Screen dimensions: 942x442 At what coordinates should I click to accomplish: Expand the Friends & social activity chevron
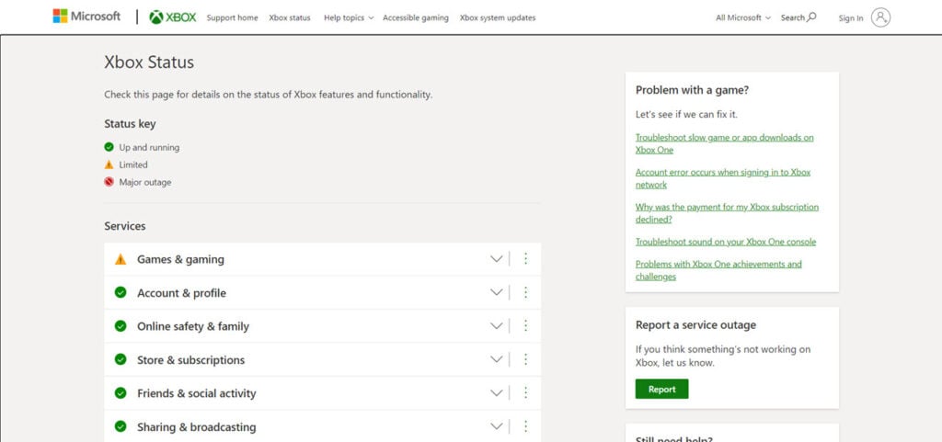click(496, 393)
